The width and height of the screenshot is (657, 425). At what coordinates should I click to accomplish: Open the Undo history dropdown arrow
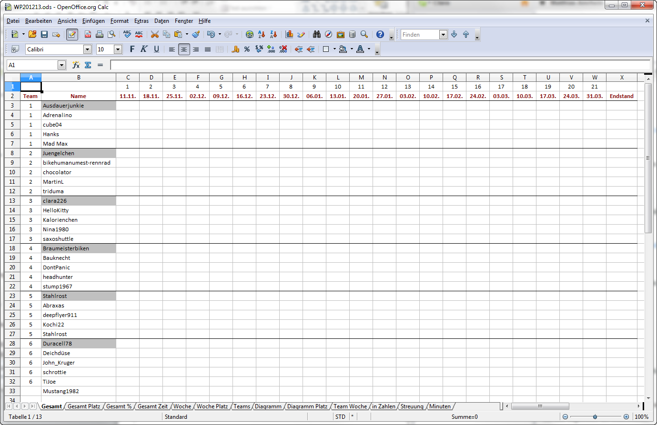(220, 34)
